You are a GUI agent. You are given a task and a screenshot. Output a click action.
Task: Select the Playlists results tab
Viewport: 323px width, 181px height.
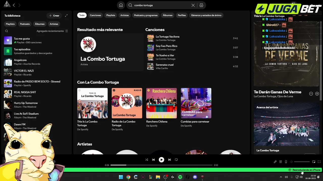point(111,15)
